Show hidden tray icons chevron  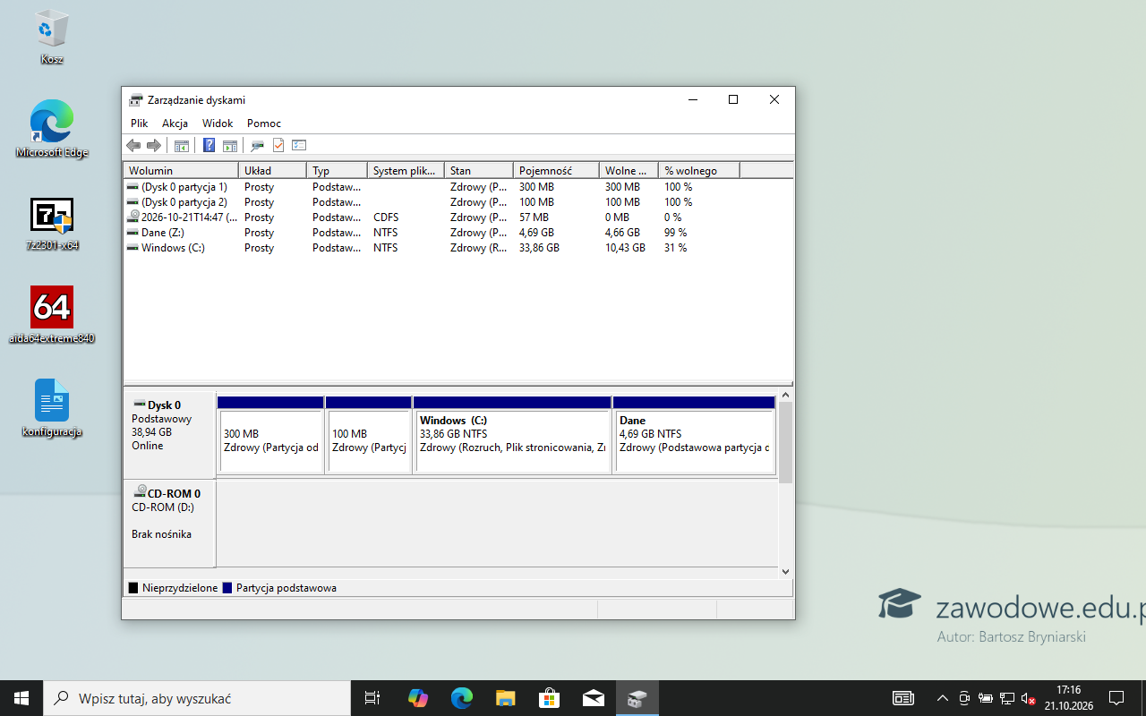point(942,698)
